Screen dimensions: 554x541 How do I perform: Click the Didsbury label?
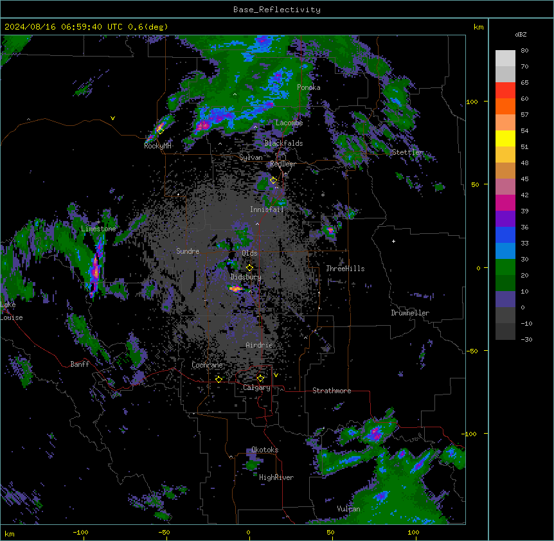(x=246, y=277)
